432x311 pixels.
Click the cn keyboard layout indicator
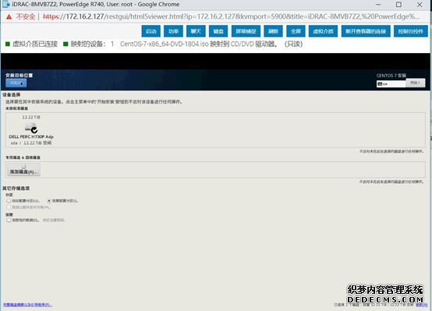tap(391, 83)
